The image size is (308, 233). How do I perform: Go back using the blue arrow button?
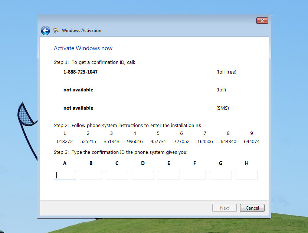45,31
